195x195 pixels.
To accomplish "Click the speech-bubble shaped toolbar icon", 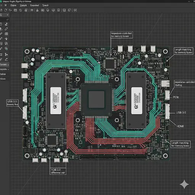I will point(53,10).
